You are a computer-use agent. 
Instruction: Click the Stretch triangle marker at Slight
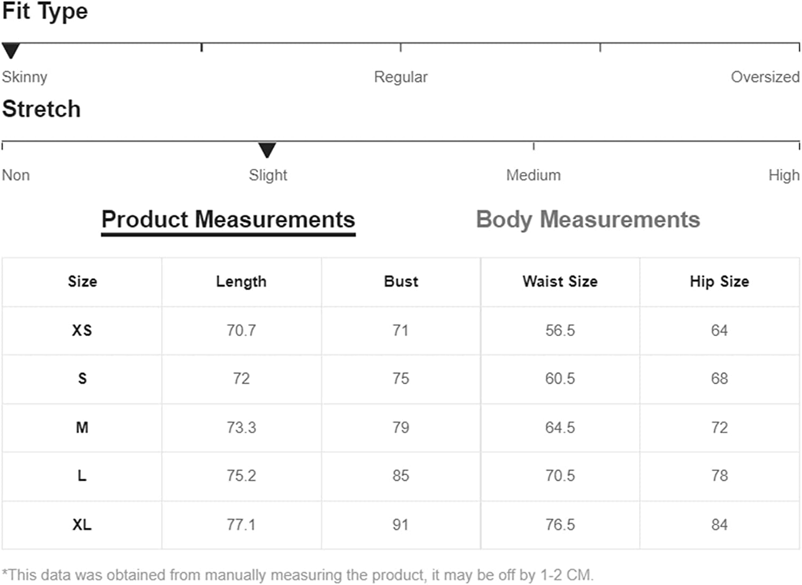267,150
